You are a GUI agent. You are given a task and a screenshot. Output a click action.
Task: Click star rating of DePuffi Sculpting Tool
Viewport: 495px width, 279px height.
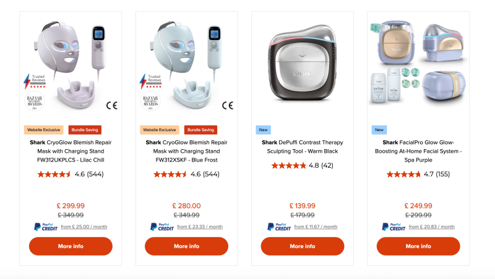pyautogui.click(x=288, y=165)
